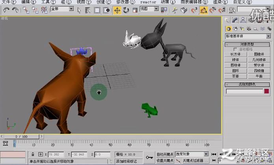
Task: Select the Shapes category icon
Action: pyautogui.click(x=235, y=29)
